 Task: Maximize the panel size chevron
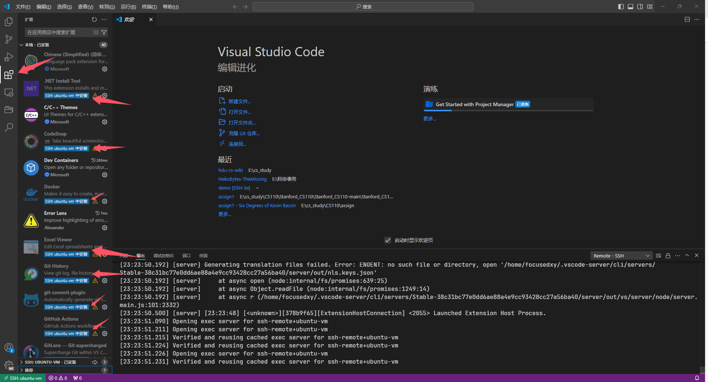click(x=687, y=256)
